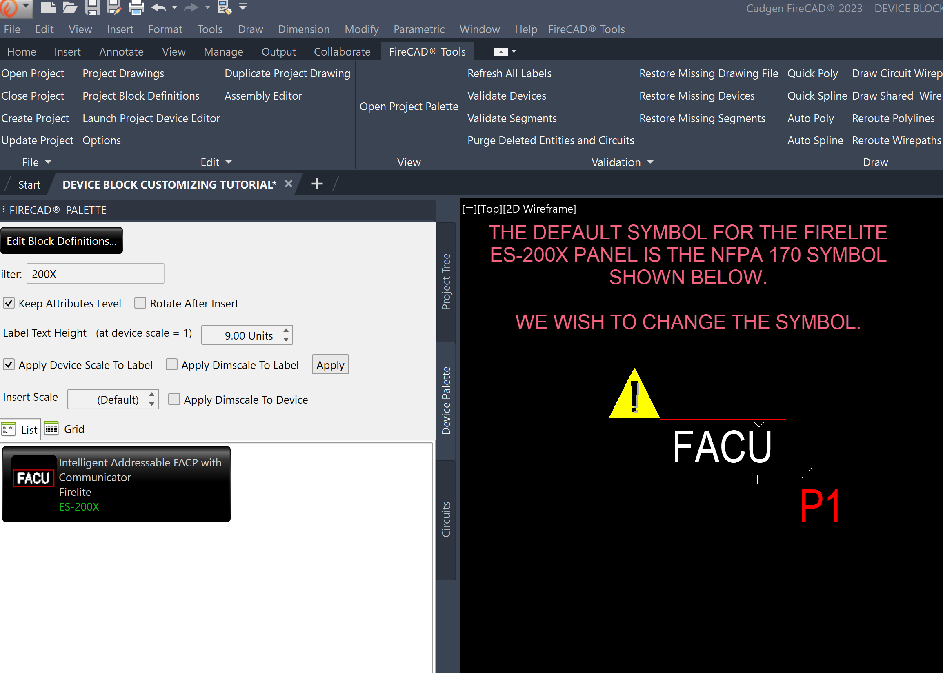Select the Device Palette side tab
Image resolution: width=943 pixels, height=673 pixels.
(x=446, y=401)
